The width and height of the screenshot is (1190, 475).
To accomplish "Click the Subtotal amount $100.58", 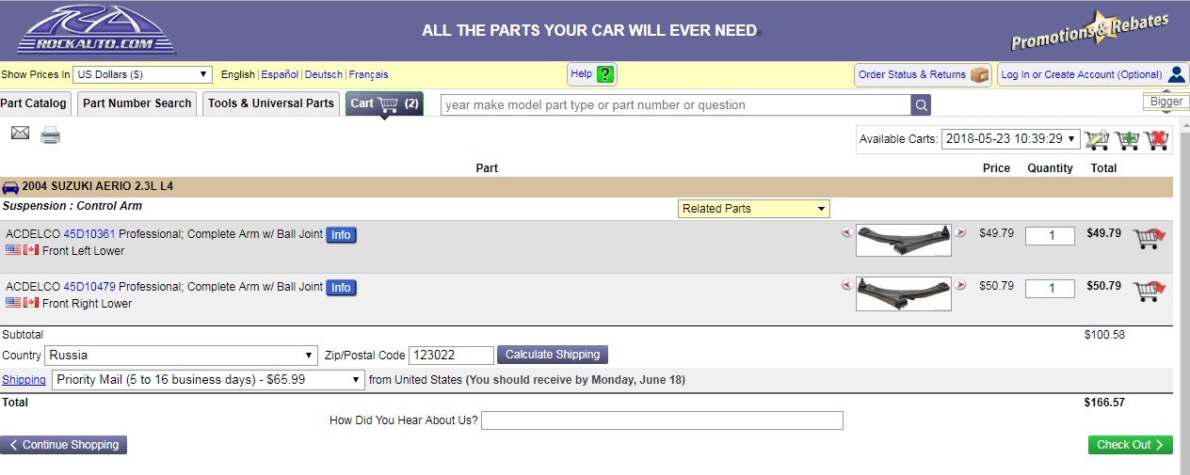I will [1104, 335].
